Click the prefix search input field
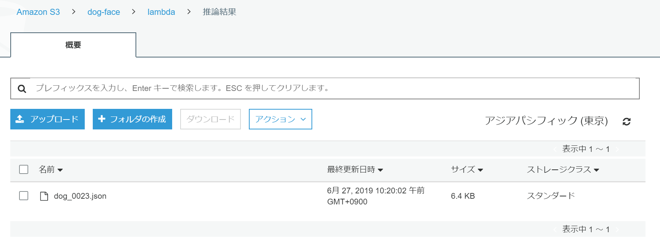 [332, 88]
